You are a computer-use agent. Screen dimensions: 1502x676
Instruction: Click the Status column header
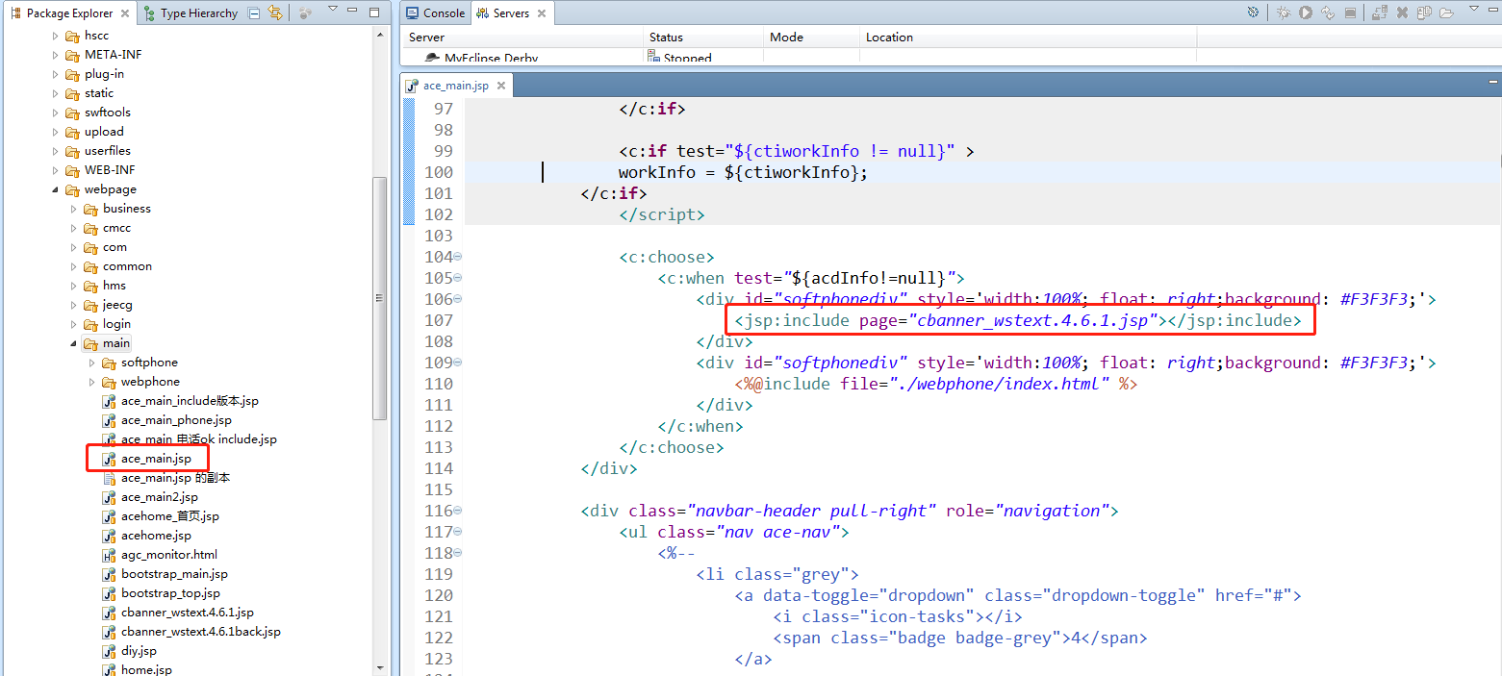[x=704, y=38]
